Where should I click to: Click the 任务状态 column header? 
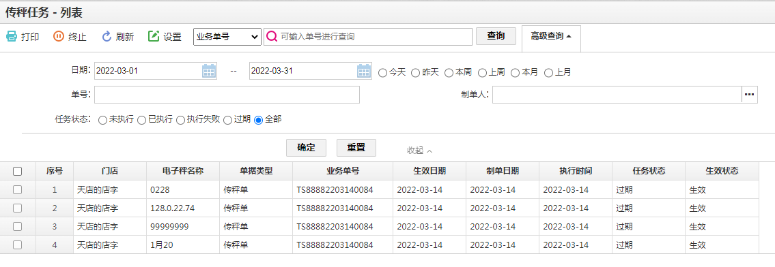coord(649,171)
